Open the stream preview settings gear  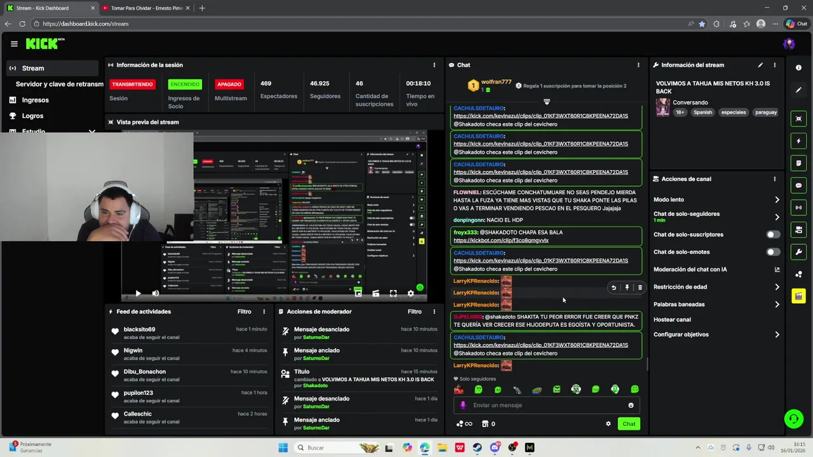(x=410, y=293)
